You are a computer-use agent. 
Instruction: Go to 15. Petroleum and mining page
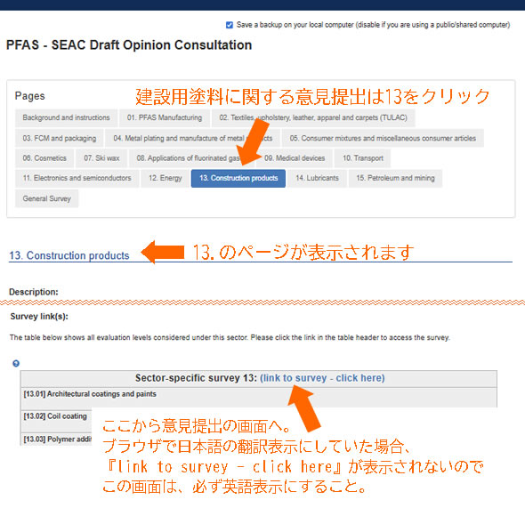click(395, 178)
